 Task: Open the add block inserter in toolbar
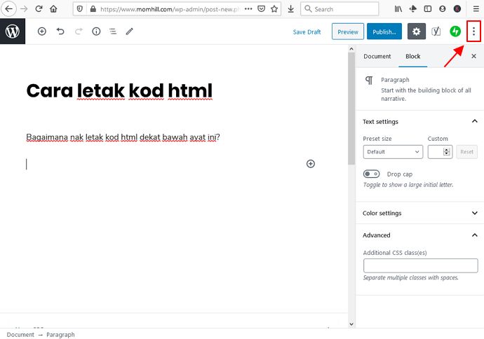coord(42,31)
